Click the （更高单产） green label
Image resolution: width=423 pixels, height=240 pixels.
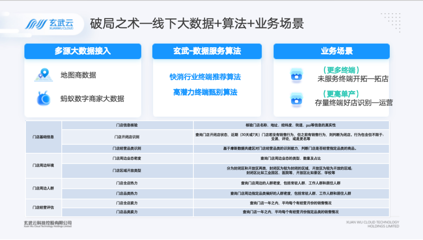[341, 94]
